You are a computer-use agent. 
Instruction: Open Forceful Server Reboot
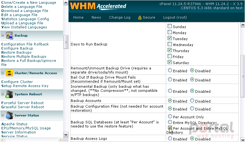coord(22,103)
